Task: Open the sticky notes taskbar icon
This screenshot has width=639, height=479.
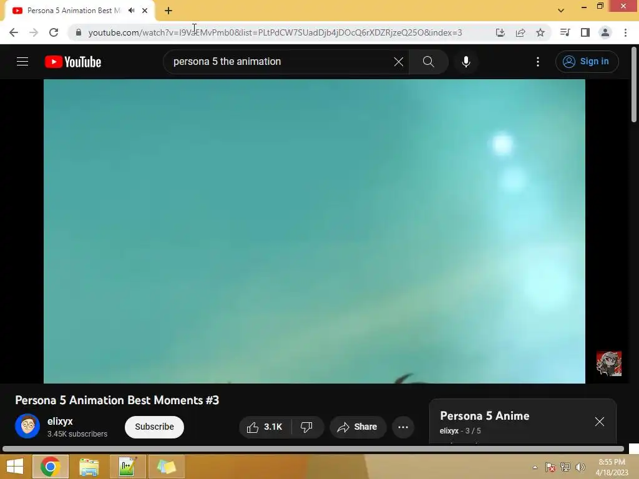Action: (166, 467)
